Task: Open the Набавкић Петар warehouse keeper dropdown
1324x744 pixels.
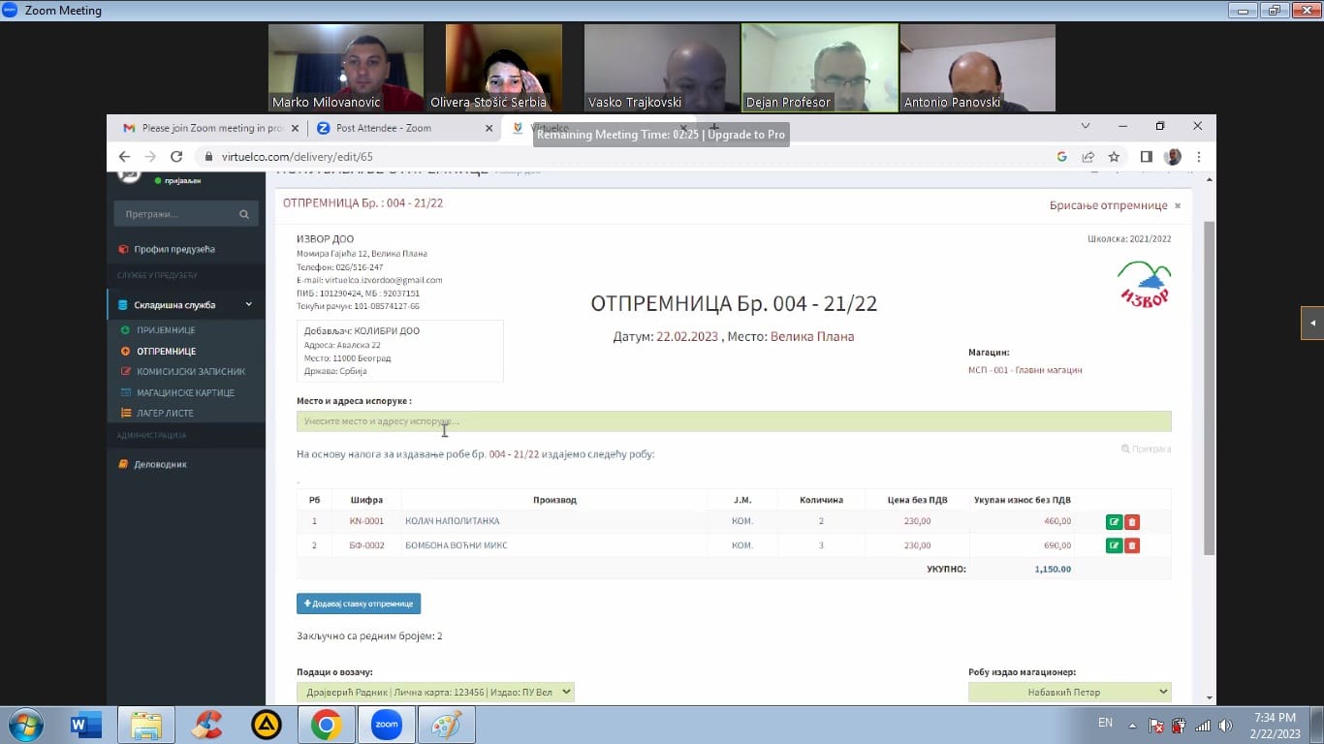Action: [1069, 692]
